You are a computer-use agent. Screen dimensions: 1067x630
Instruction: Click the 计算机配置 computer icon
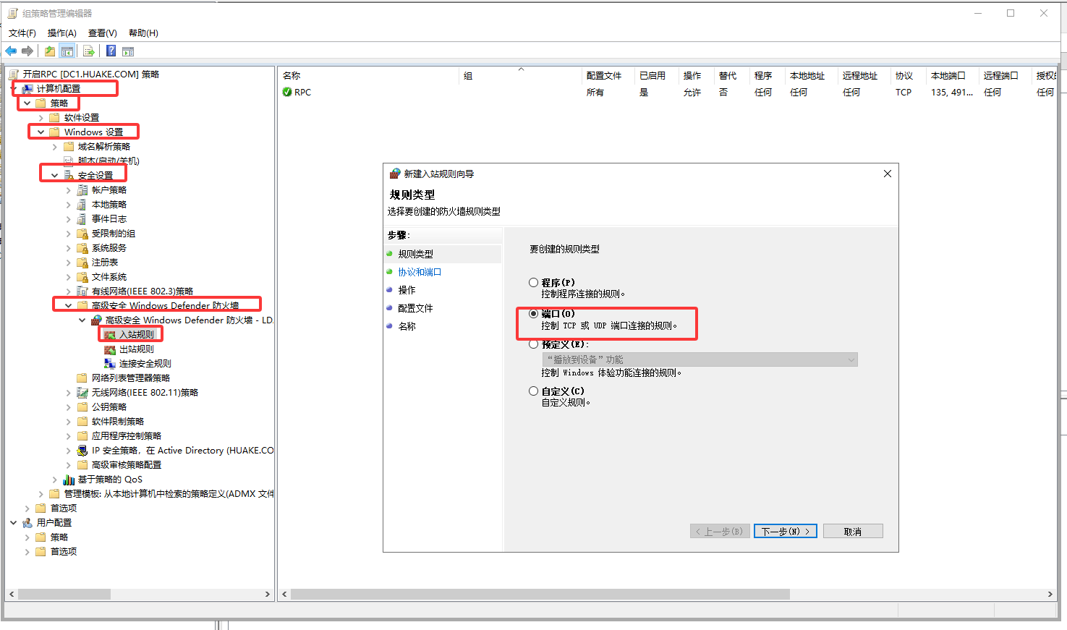27,89
